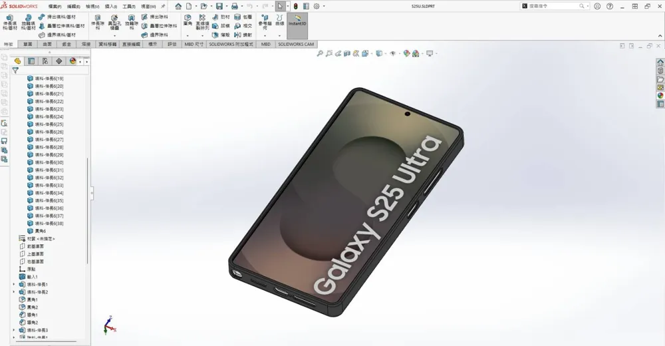The height and width of the screenshot is (346, 665).
Task: Select the 掃出除料 swept cut tool
Action: point(155,17)
